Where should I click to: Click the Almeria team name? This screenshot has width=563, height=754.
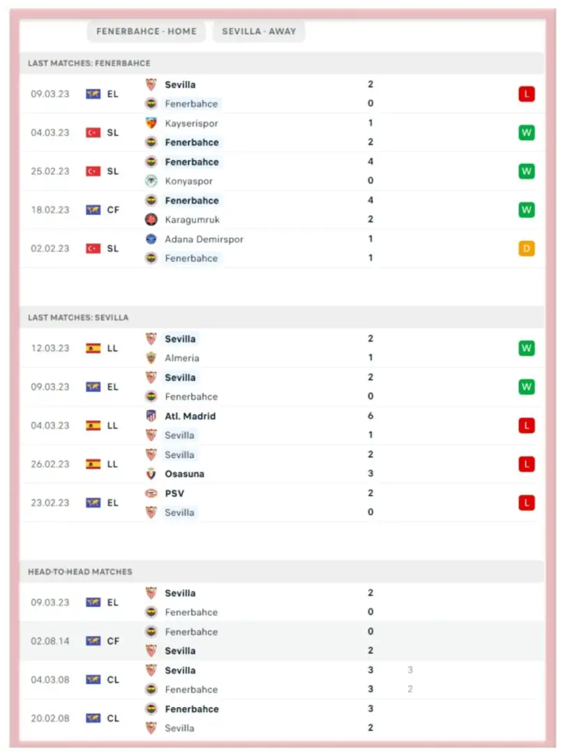[182, 357]
